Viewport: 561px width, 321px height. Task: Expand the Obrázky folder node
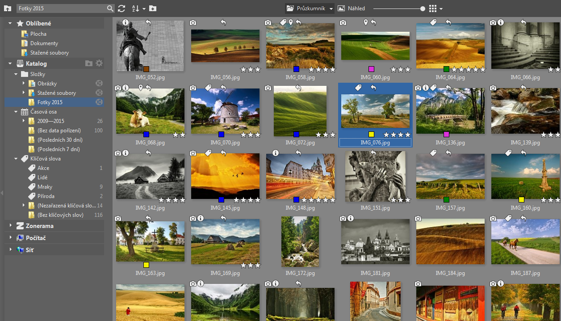[24, 84]
